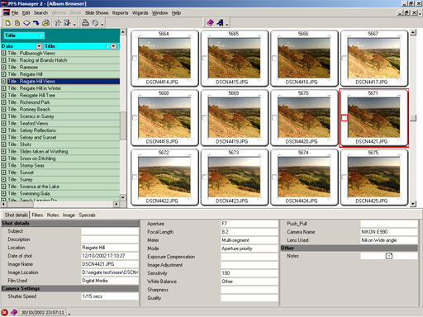Viewport: 423px width, 317px height.
Task: Open the Slide Shows menu
Action: click(97, 13)
